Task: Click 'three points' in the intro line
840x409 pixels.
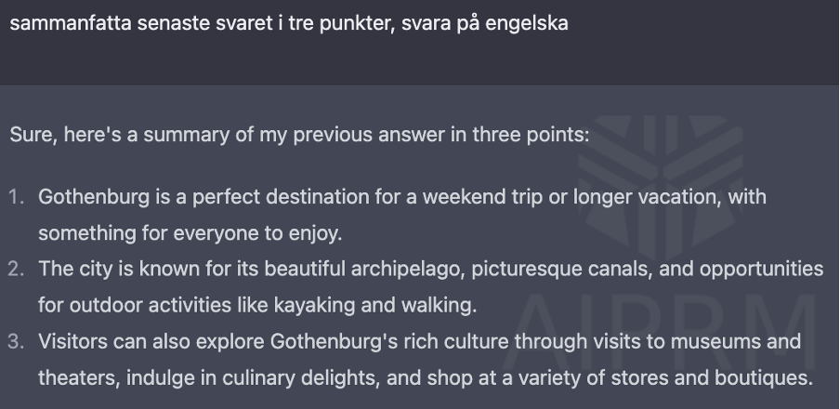Action: pos(531,135)
